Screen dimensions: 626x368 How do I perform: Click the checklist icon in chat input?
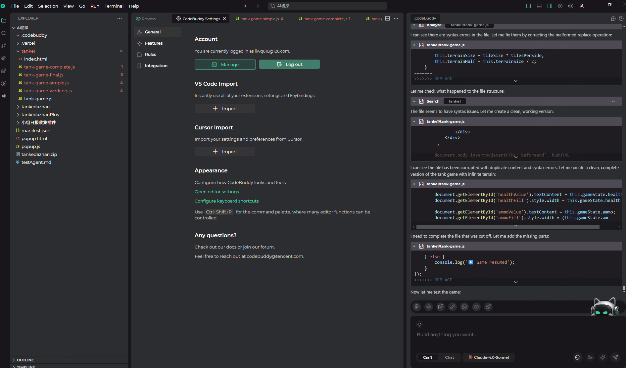pos(590,357)
